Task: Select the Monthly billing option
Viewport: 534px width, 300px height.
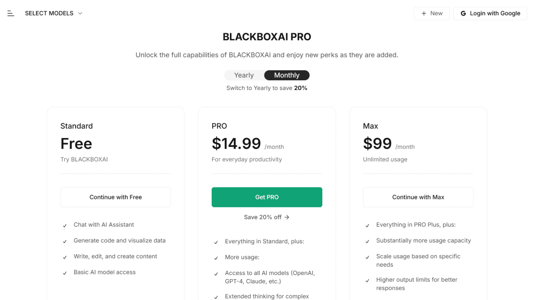Action: pyautogui.click(x=286, y=75)
